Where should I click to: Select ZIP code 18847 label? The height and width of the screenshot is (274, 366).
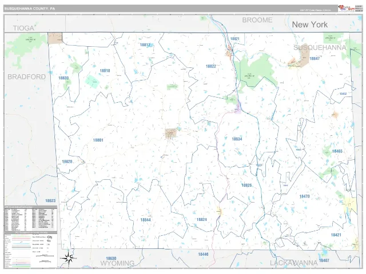[x=315, y=58]
